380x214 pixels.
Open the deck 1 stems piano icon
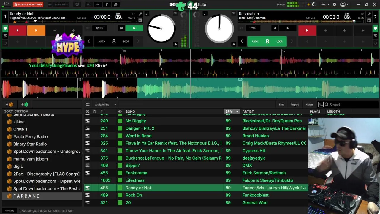pos(140,20)
